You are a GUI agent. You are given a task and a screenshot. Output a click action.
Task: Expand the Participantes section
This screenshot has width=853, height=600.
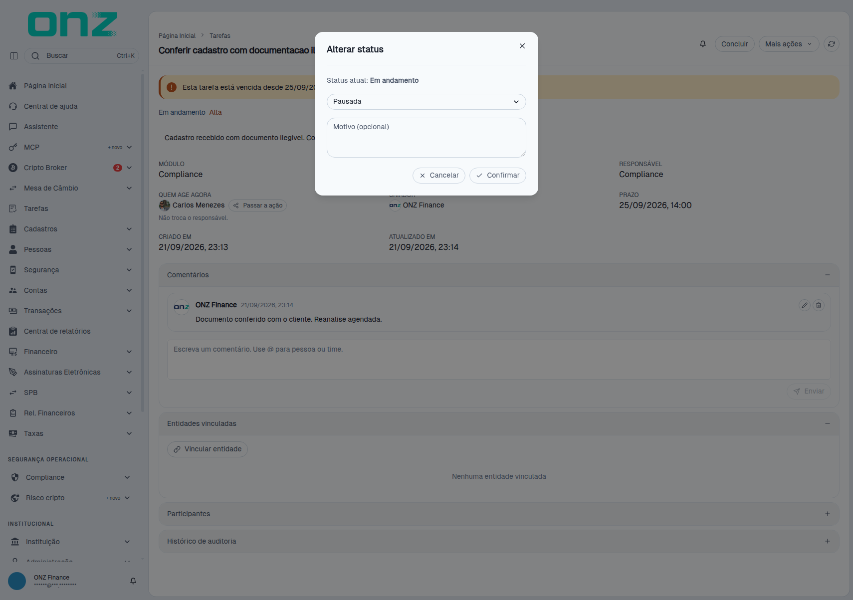(x=828, y=514)
